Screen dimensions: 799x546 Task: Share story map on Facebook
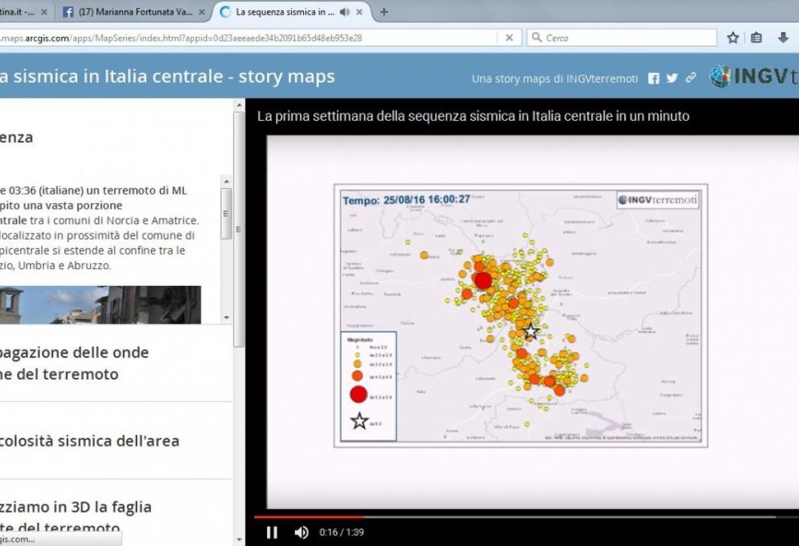[x=654, y=78]
